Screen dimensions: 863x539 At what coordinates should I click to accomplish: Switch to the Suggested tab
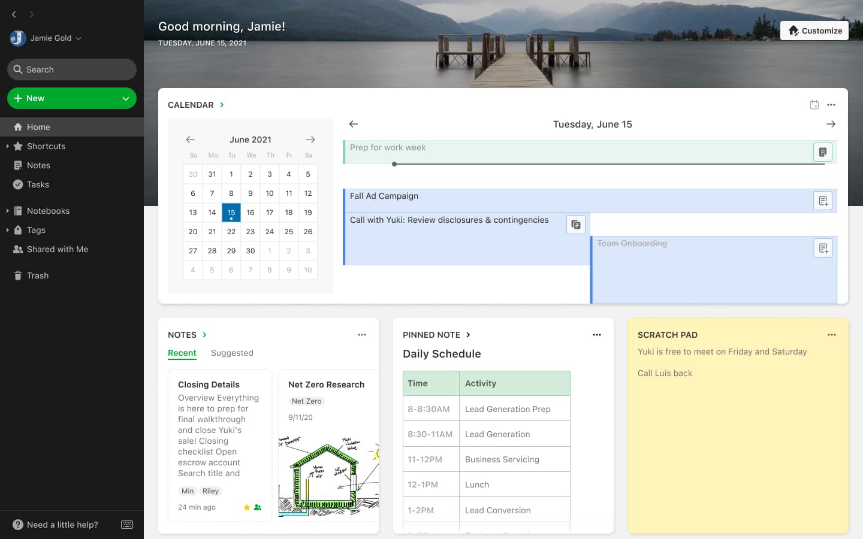coord(232,353)
